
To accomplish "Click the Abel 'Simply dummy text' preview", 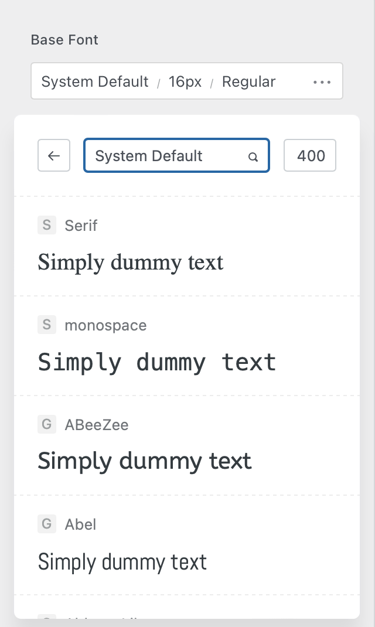I will [x=122, y=562].
